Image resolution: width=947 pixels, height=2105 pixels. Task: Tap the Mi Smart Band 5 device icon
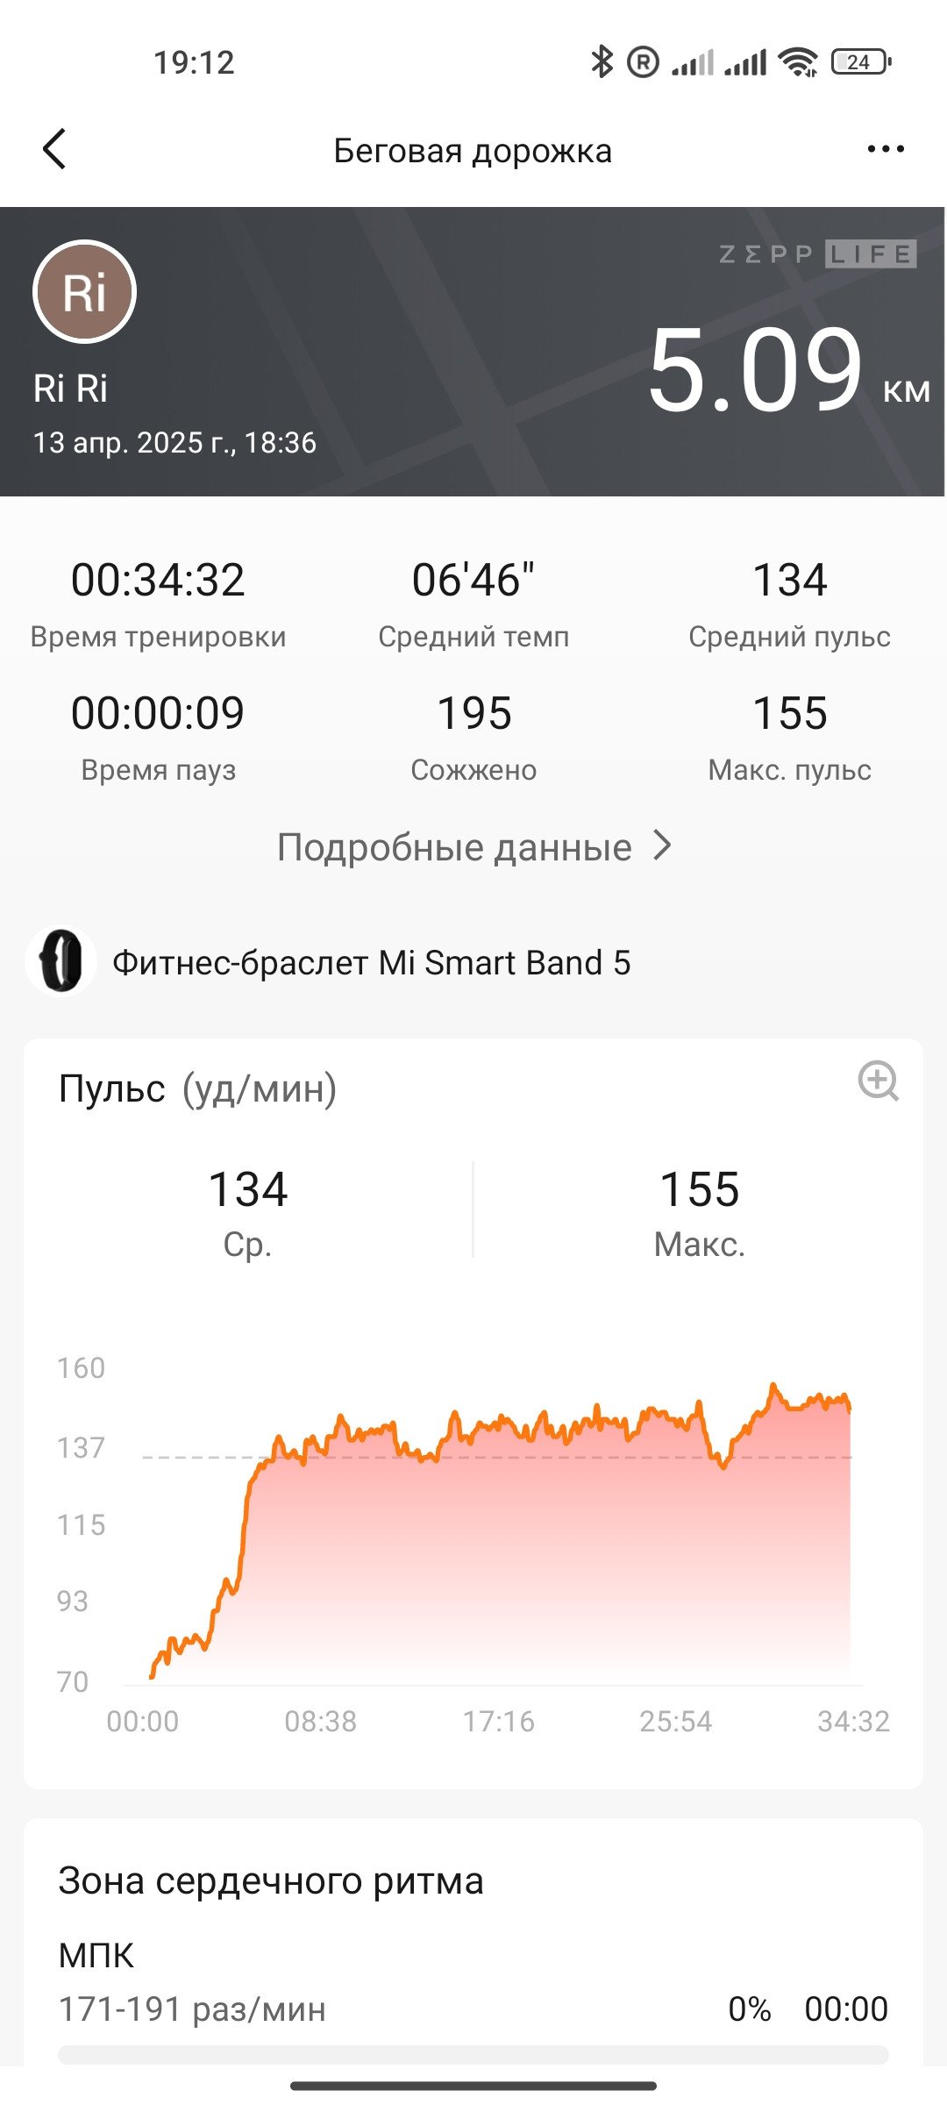click(x=61, y=961)
